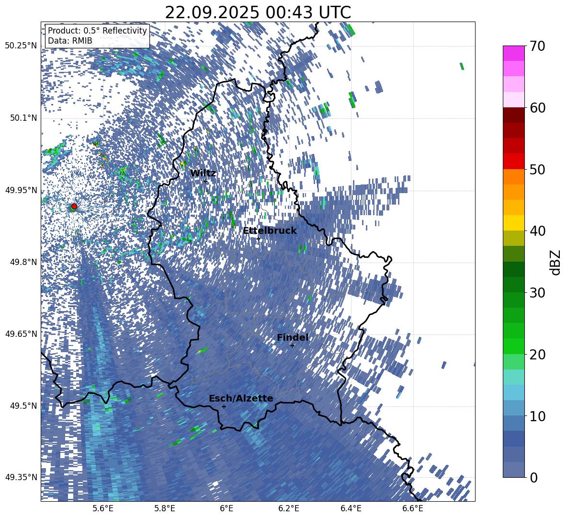Pick the dark green 32-34 dBZ band
The width and height of the screenshot is (567, 518).
click(x=513, y=269)
